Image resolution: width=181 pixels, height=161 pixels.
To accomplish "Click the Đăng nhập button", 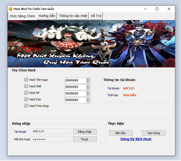I will pyautogui.click(x=85, y=132).
